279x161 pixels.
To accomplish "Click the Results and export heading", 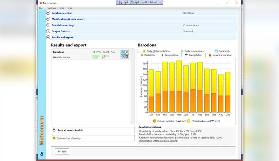I will [x=69, y=45].
